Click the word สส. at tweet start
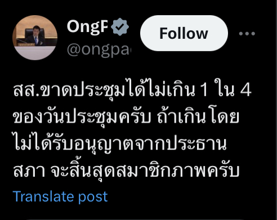277x220 pixels. tap(26, 91)
